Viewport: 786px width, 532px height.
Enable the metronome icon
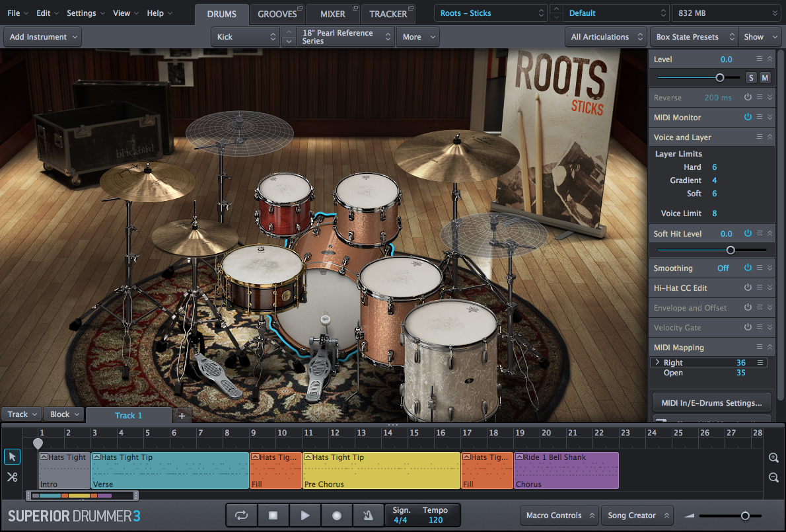point(368,515)
